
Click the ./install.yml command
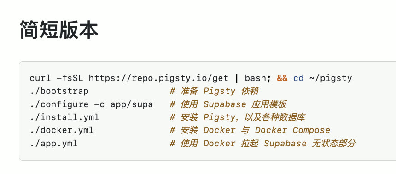[64, 117]
